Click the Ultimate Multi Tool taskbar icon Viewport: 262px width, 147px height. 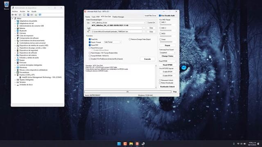137,144
